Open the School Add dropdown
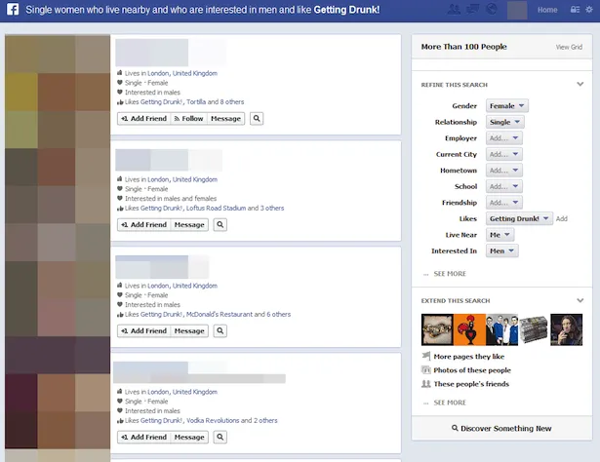This screenshot has height=462, width=600. pos(504,186)
